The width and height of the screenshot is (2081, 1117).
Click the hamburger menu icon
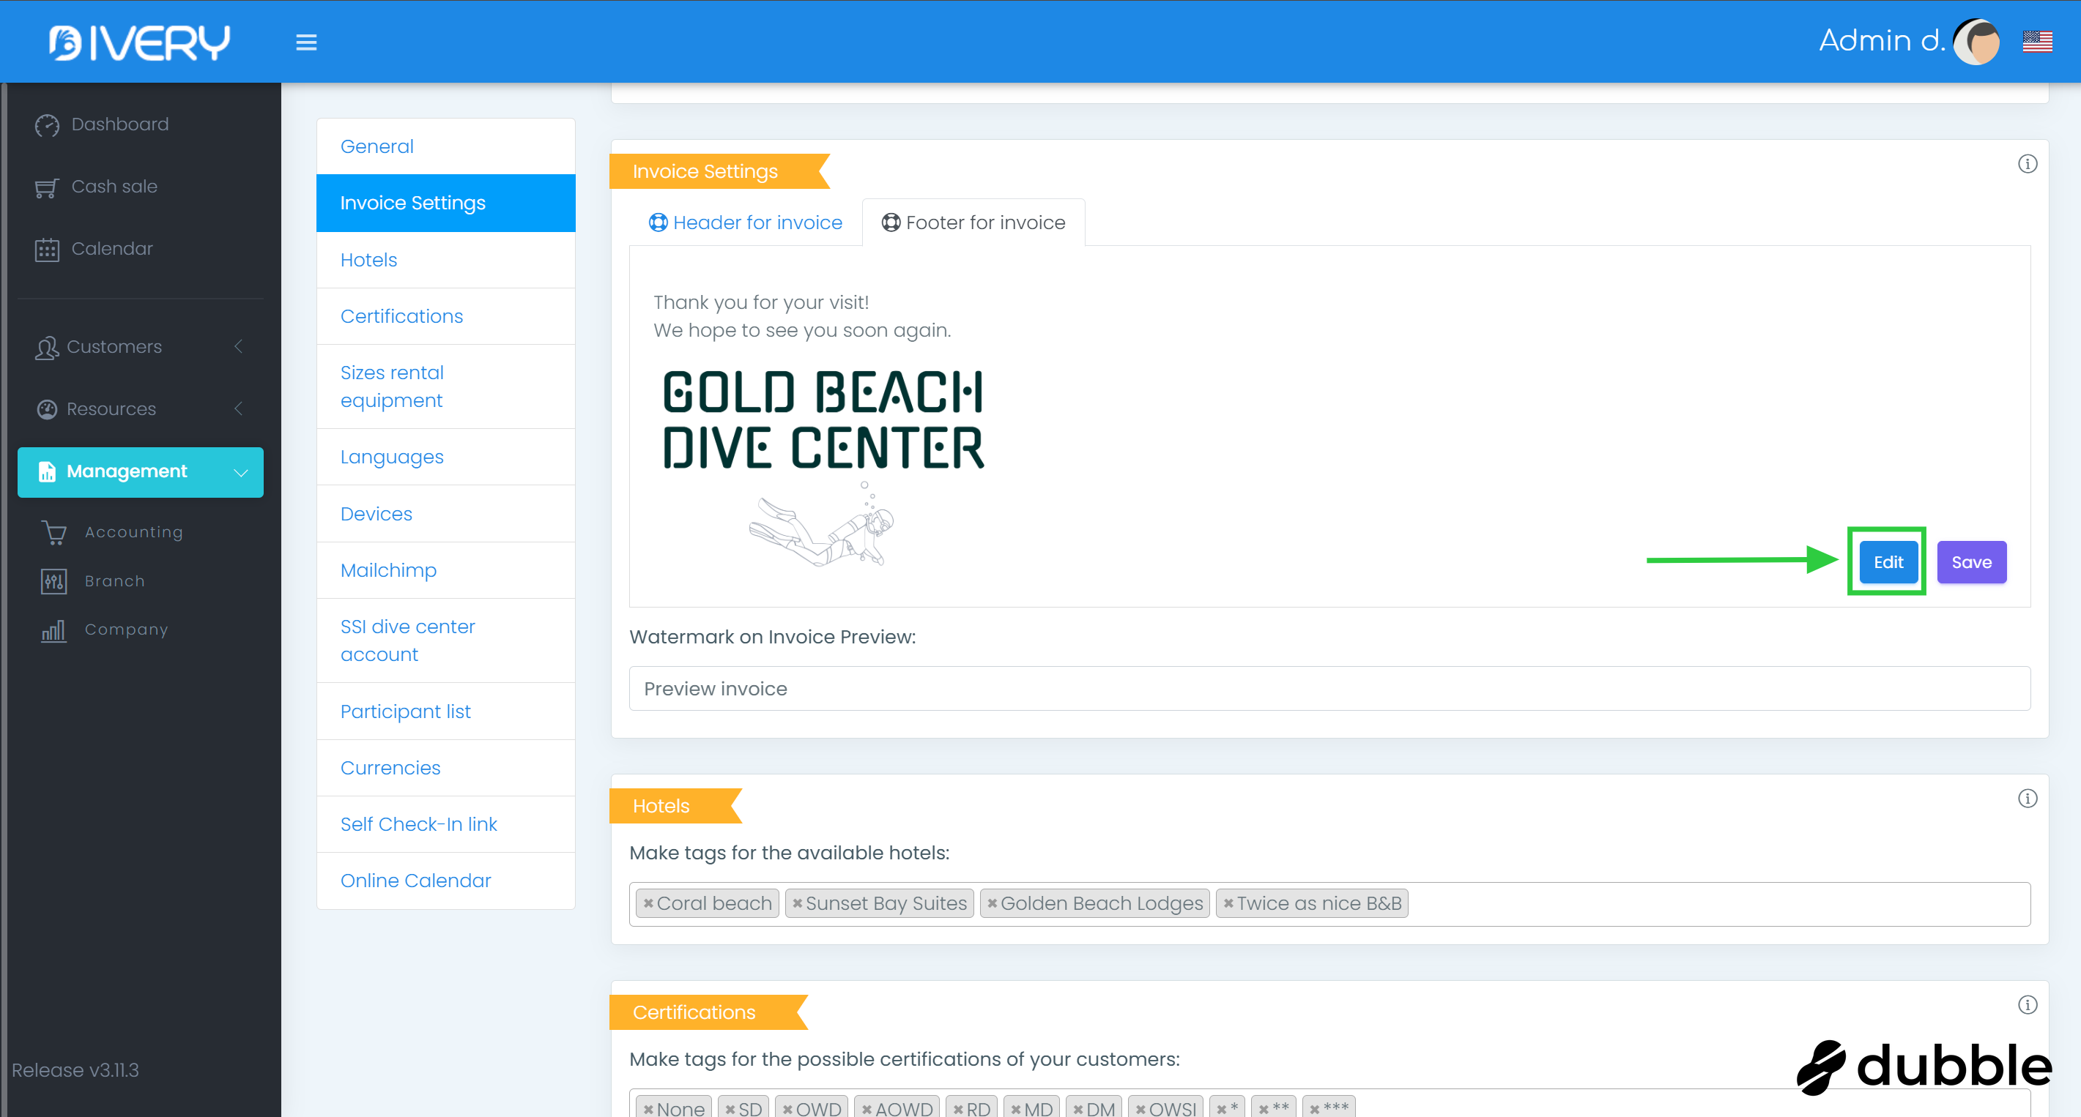[306, 42]
